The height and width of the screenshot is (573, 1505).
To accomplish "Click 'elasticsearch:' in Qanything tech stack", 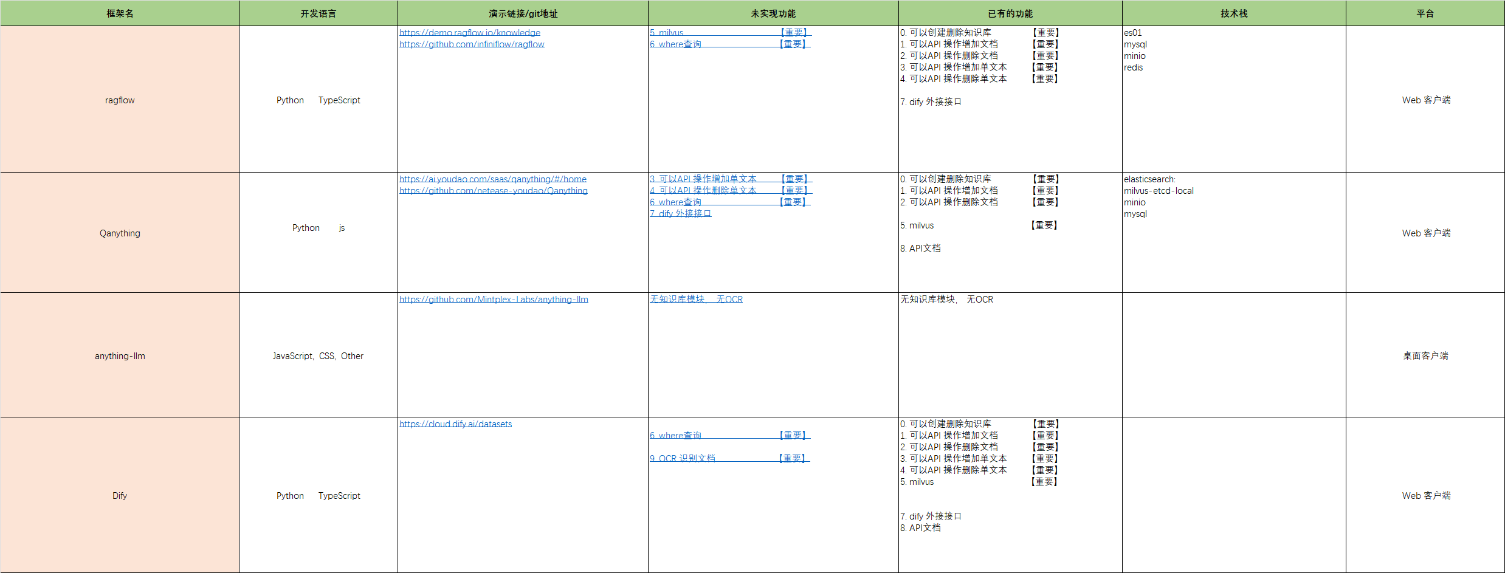I will 1150,179.
